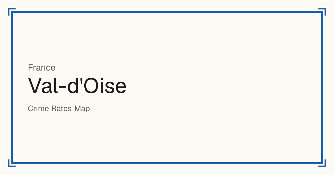Click the word Rates in the subtitle
The height and width of the screenshot is (175, 334).
tap(62, 109)
